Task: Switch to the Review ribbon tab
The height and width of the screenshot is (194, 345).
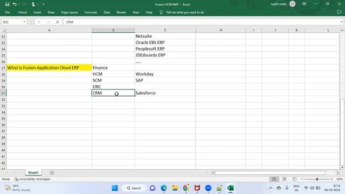Action: (121, 12)
